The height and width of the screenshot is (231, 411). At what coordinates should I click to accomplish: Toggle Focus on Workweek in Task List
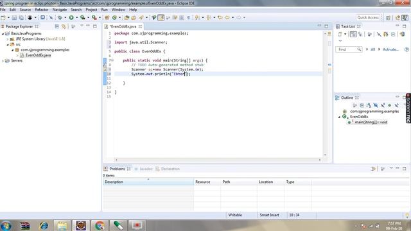click(370, 34)
